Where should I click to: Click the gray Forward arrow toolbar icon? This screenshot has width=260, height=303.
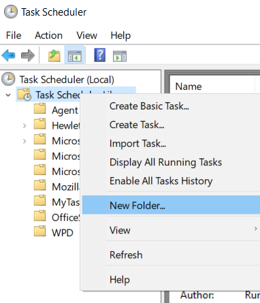point(28,55)
